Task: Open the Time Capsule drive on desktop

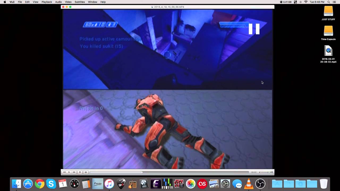Action: [x=328, y=33]
